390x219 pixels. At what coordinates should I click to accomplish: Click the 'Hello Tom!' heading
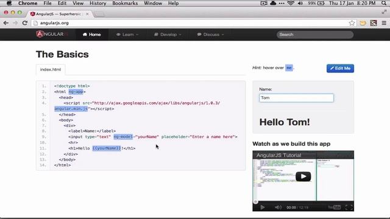coord(285,122)
